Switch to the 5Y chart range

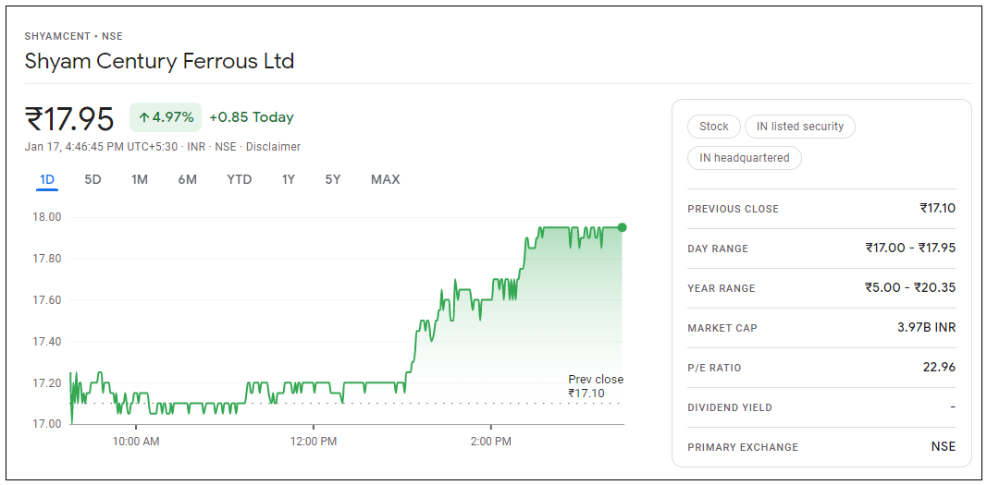tap(333, 179)
